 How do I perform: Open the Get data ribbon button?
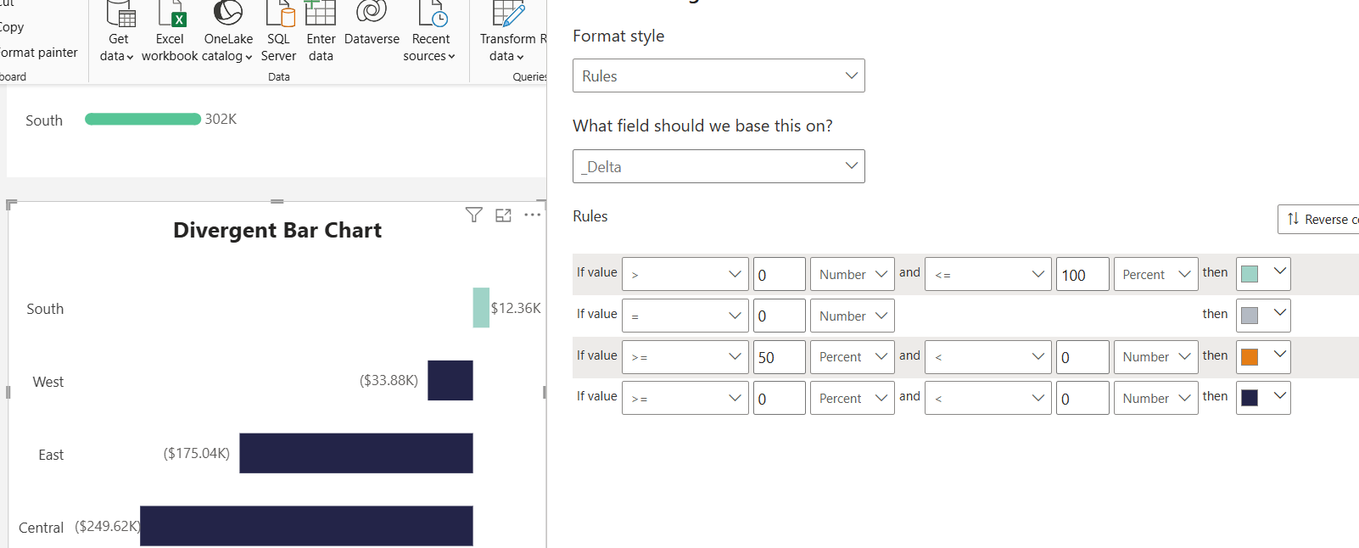(118, 32)
